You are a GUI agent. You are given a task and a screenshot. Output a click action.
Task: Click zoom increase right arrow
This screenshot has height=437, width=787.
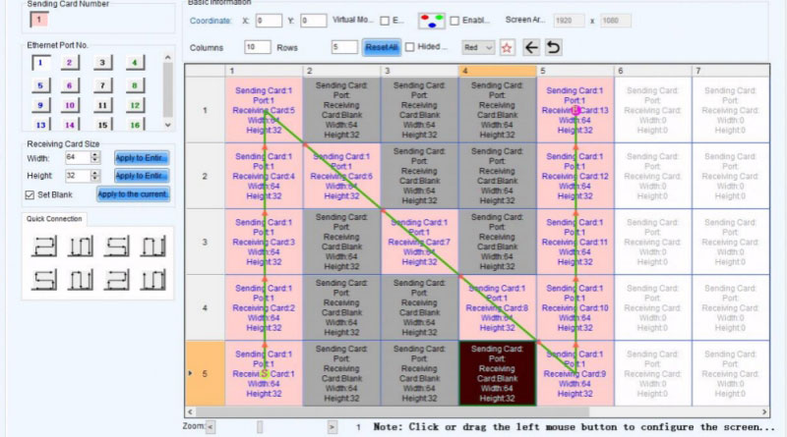tap(332, 427)
